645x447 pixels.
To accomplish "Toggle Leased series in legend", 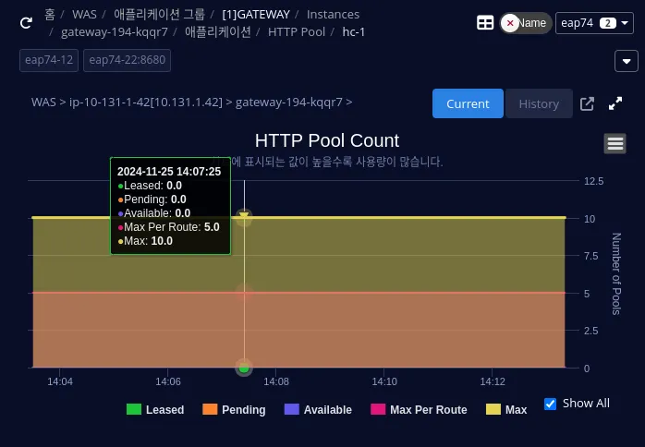I will point(154,410).
